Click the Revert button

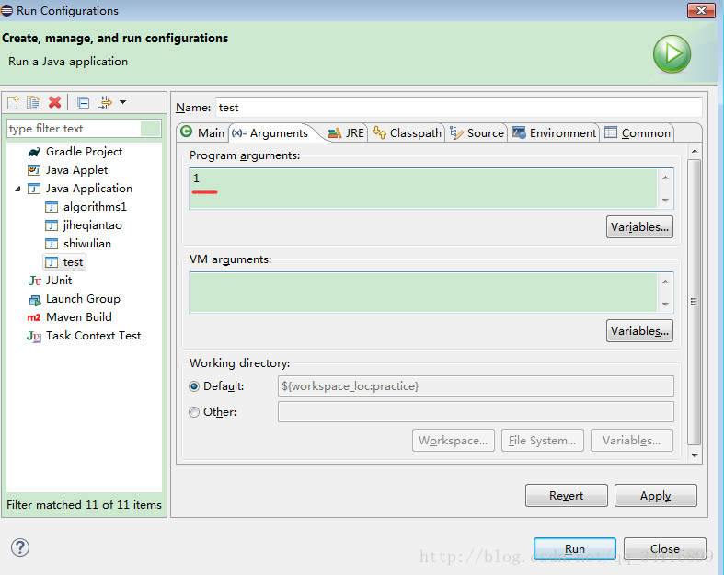pos(566,496)
